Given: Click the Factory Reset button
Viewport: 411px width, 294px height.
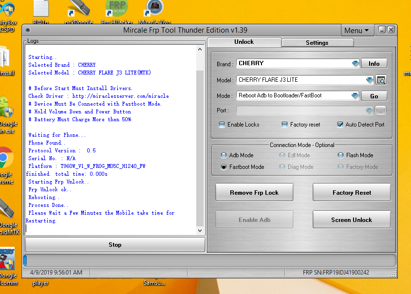Looking at the screenshot, I should [352, 193].
